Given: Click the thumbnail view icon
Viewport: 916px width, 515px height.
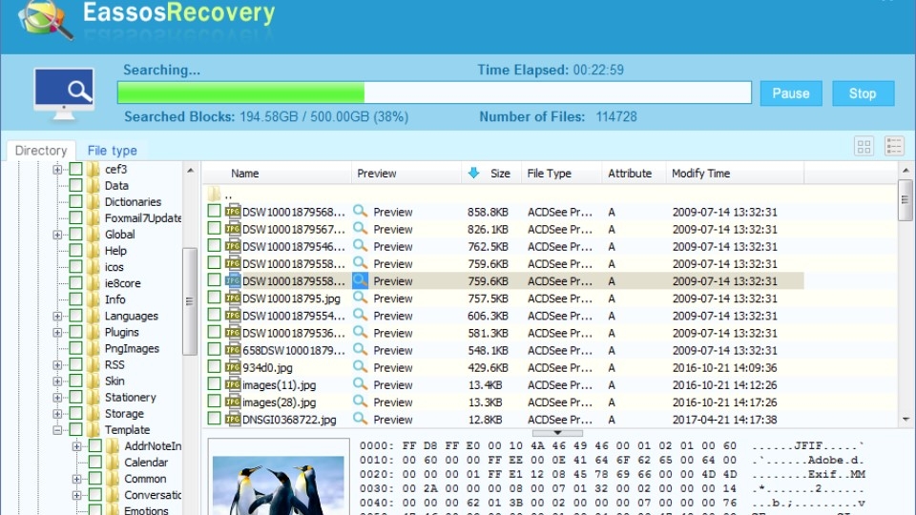Looking at the screenshot, I should [x=864, y=146].
